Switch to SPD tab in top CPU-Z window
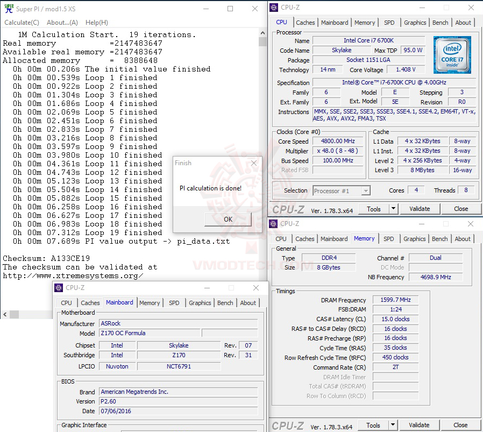This screenshot has width=483, height=432. [x=389, y=23]
